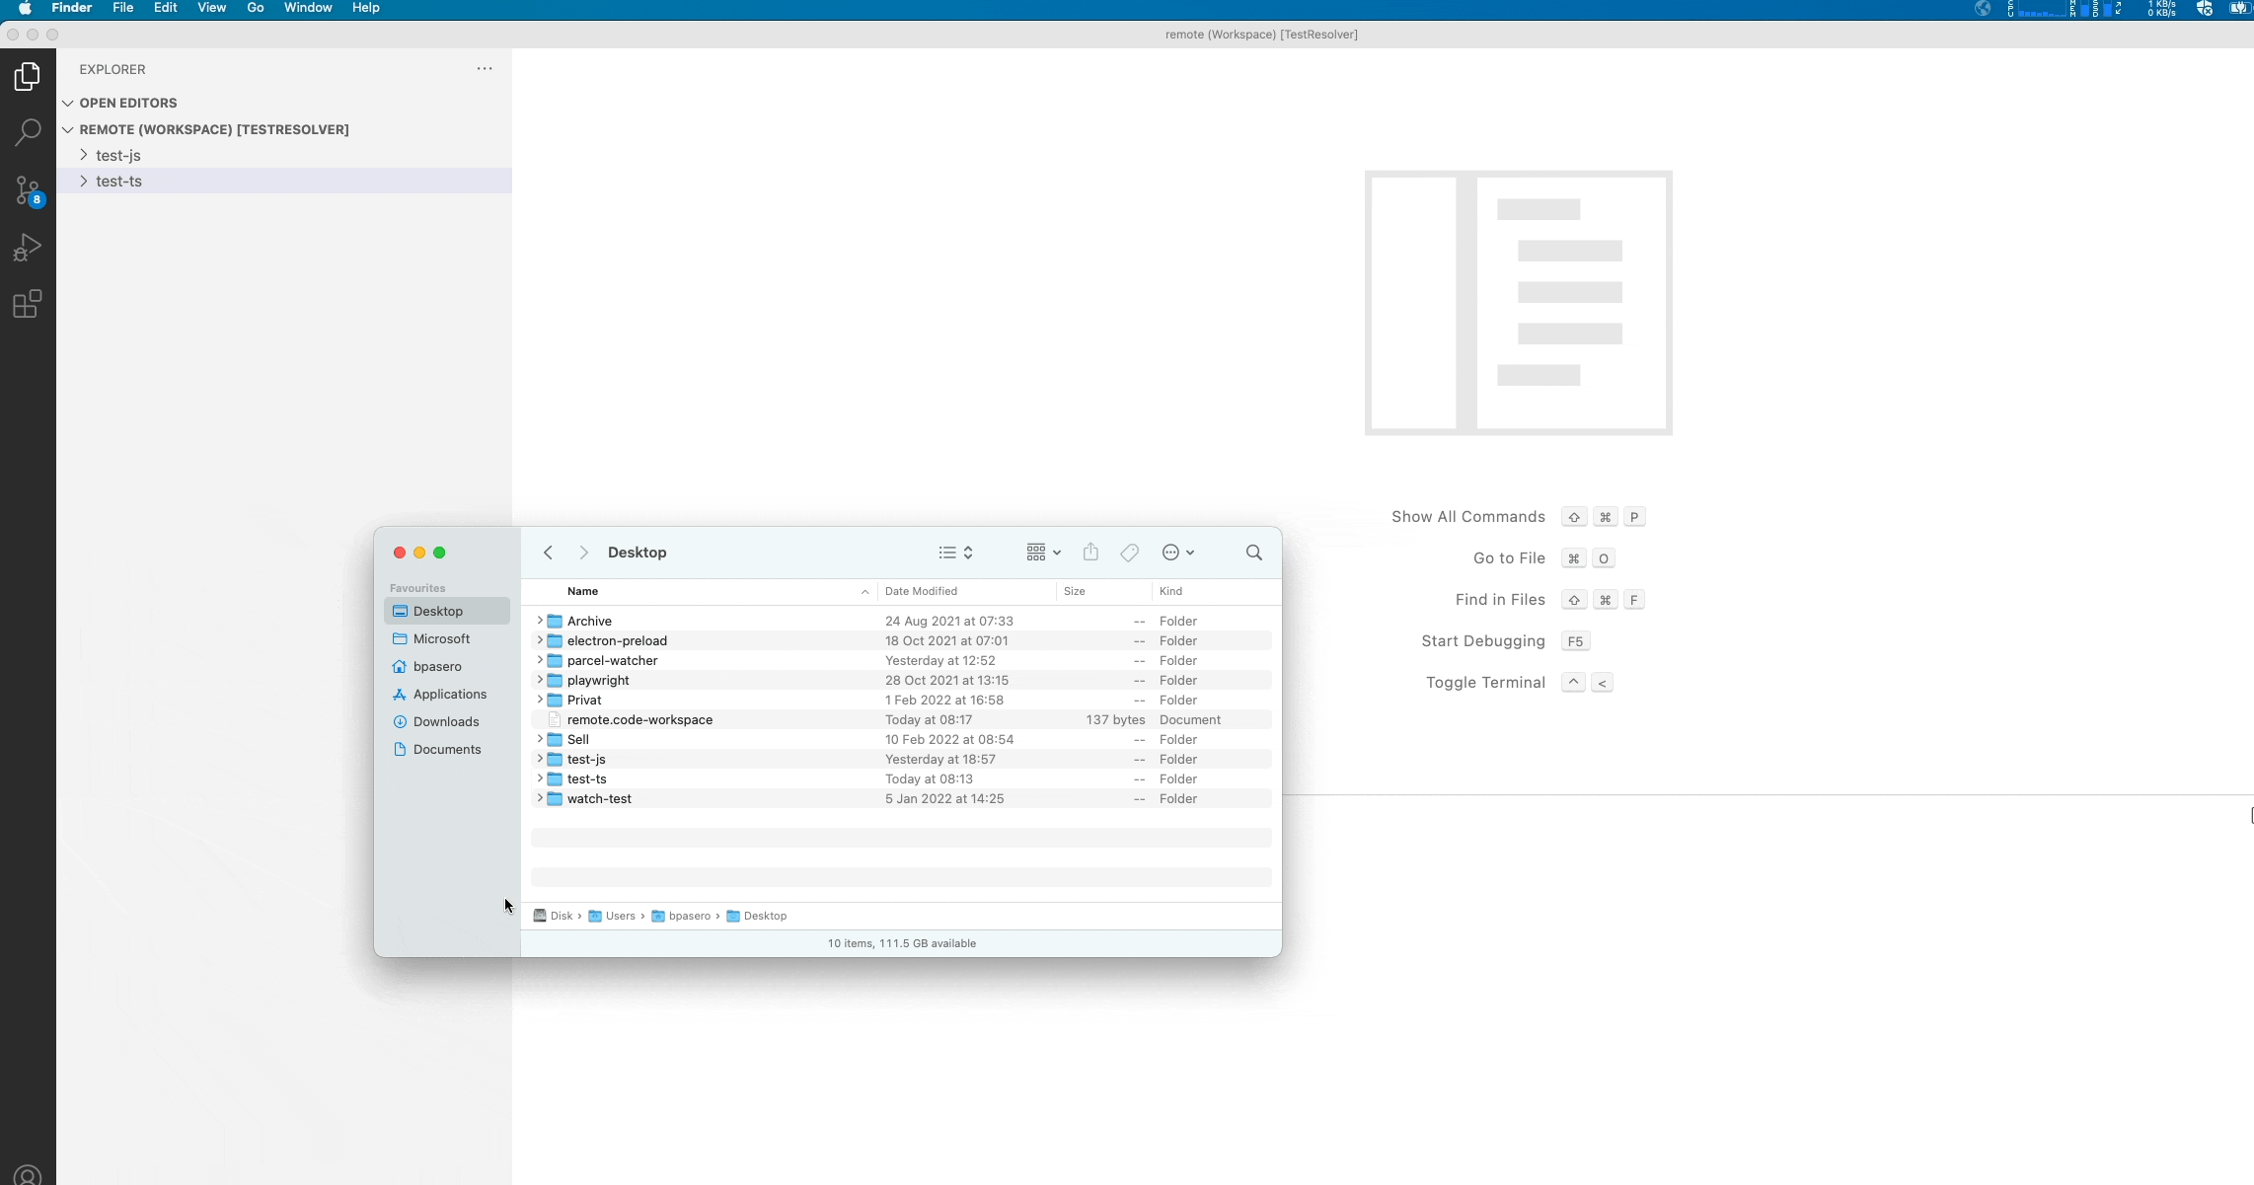Open the Extensions view
The width and height of the screenshot is (2254, 1185).
(27, 303)
